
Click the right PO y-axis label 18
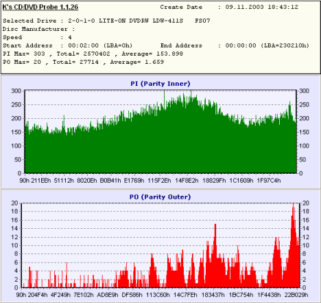click(306, 211)
